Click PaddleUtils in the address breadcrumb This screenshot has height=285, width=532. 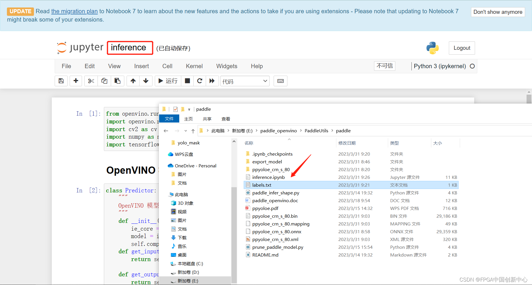316,131
